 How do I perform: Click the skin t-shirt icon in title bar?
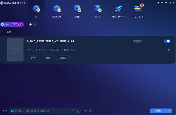(158, 3)
